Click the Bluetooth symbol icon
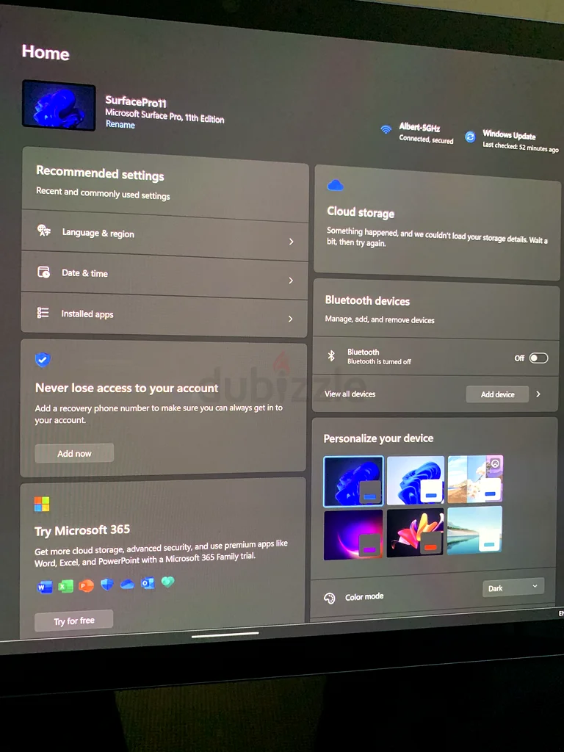Image resolution: width=564 pixels, height=752 pixels. [331, 355]
